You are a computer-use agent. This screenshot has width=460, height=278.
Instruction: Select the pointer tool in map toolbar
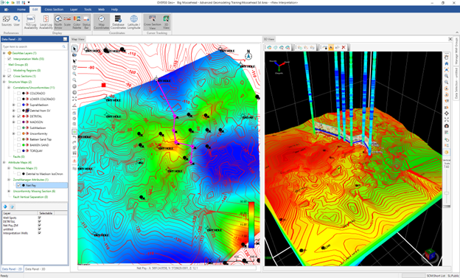pos(74,49)
